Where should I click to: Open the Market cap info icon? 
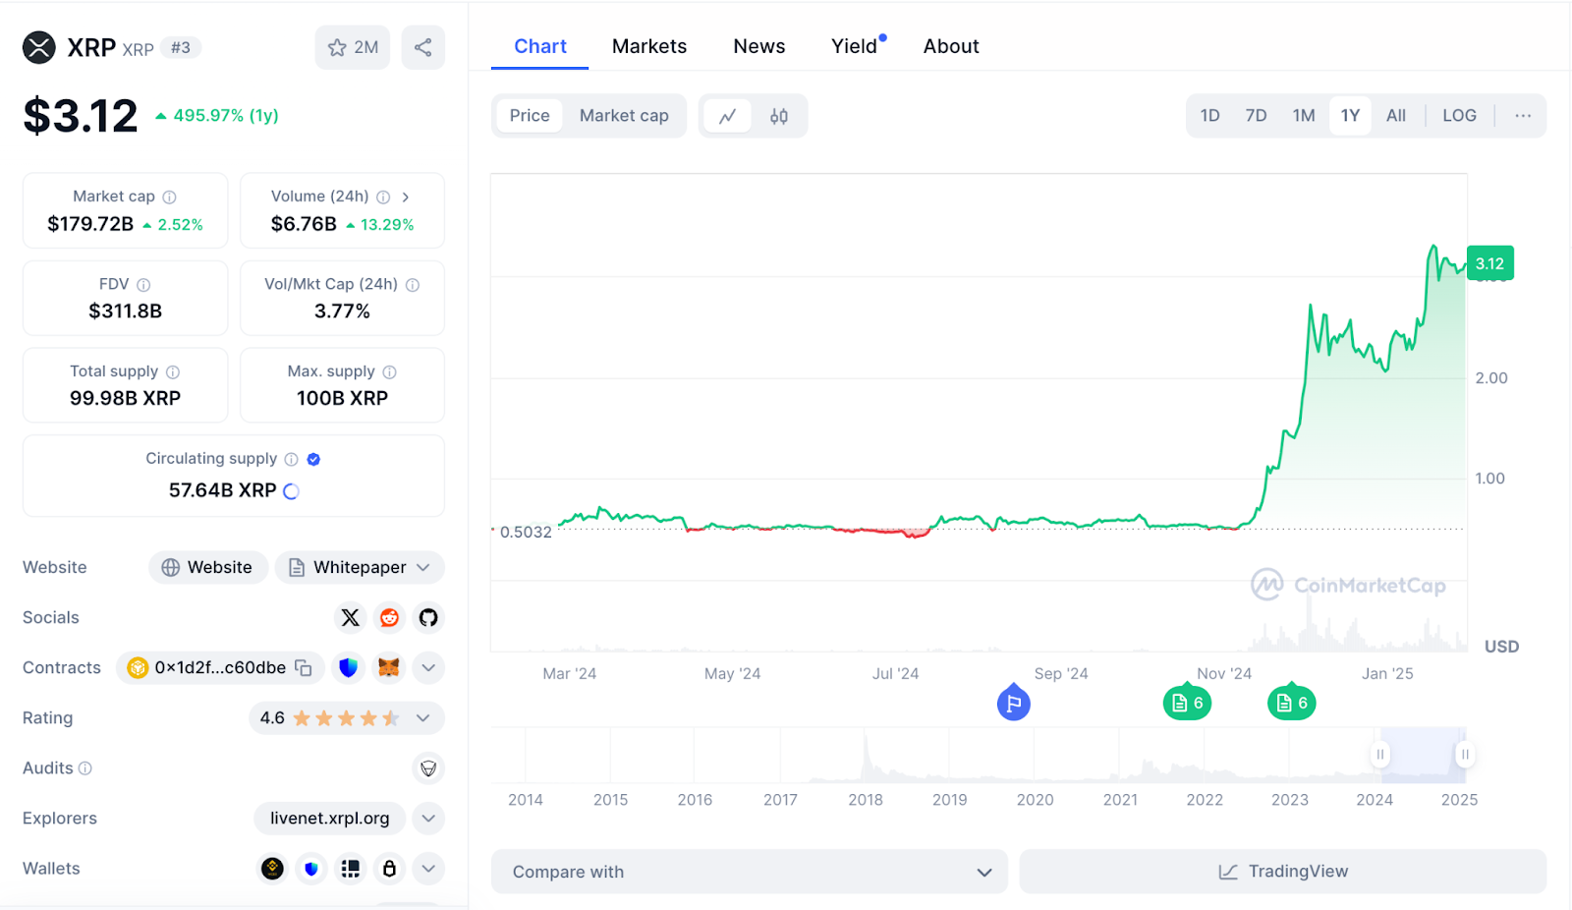click(x=169, y=197)
